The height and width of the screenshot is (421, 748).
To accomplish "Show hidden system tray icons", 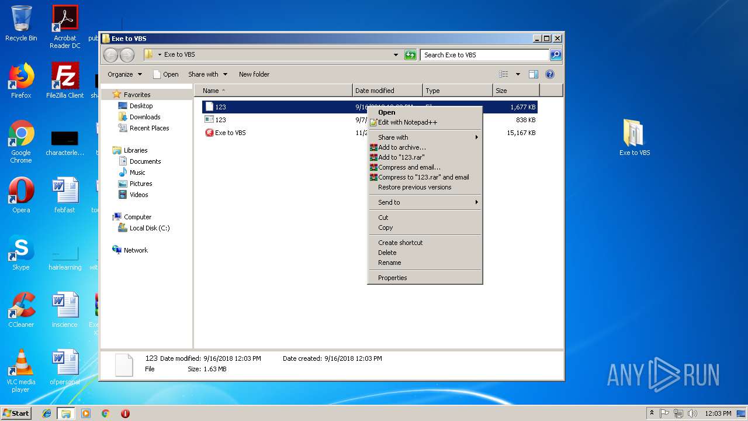I will (652, 413).
